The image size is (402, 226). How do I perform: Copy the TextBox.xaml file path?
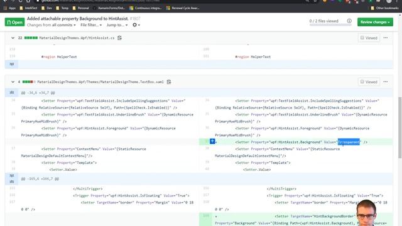tap(169, 82)
